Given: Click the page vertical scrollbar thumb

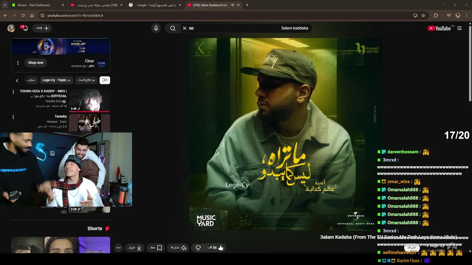Looking at the screenshot, I should point(470,63).
